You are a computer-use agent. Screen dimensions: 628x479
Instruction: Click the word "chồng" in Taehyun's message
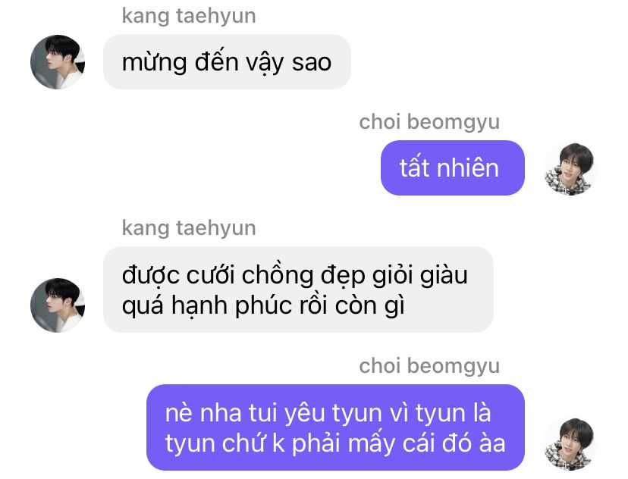pos(278,276)
